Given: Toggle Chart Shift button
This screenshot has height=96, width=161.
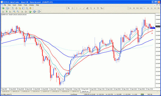Looking at the screenshot, I should pyautogui.click(x=26, y=12).
